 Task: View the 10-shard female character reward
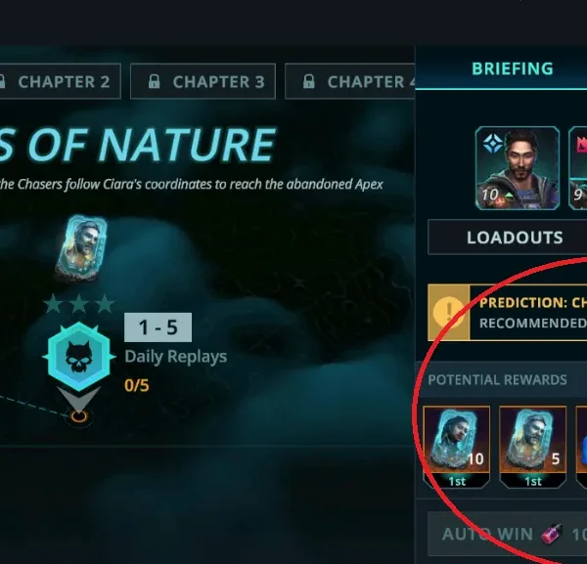456,447
